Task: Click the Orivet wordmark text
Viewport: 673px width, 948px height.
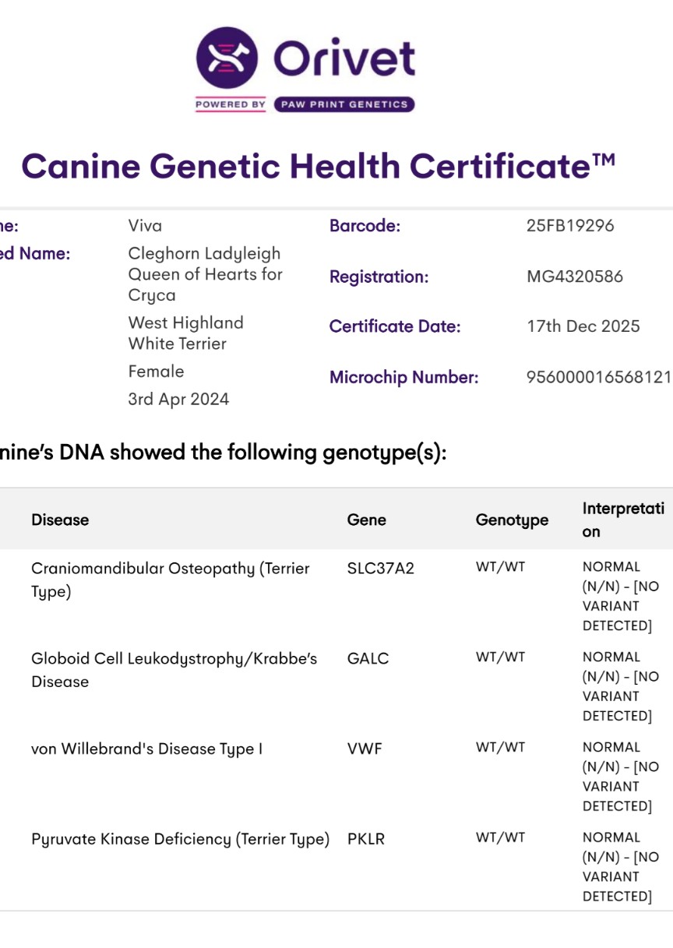Action: pos(344,59)
